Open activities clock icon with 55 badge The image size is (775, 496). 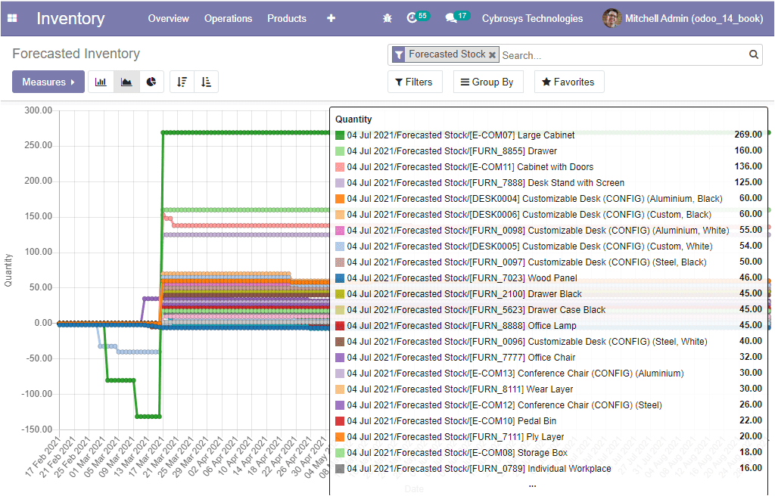pyautogui.click(x=417, y=18)
